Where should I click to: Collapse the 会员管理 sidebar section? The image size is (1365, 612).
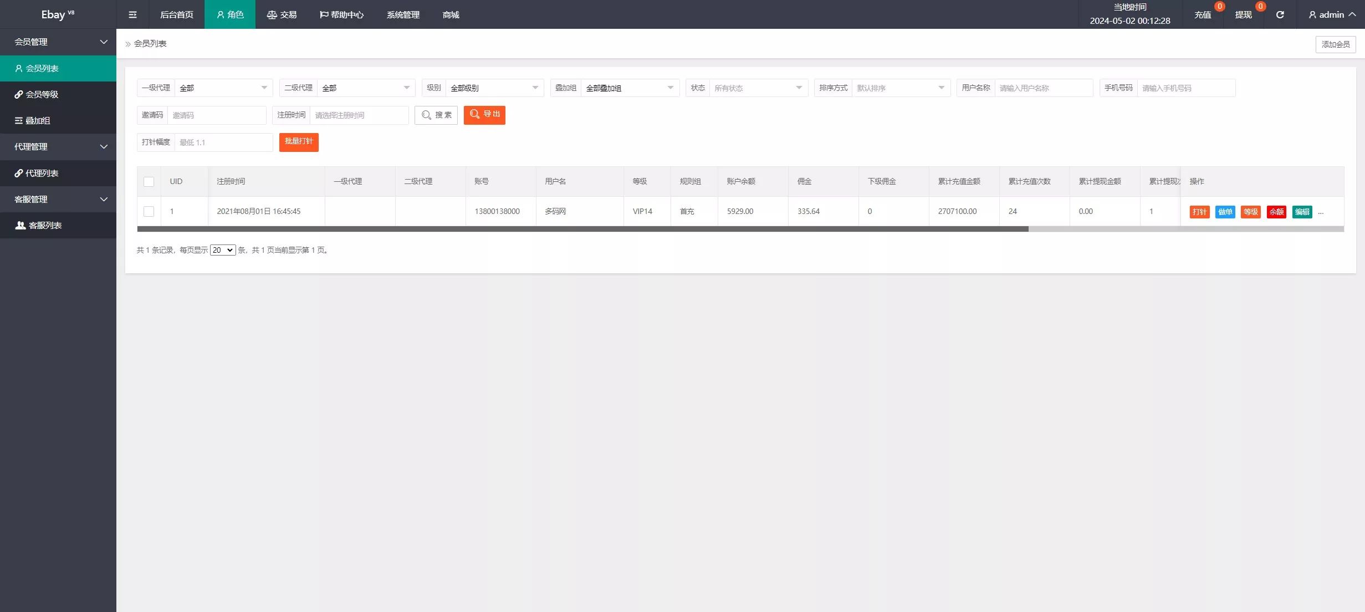(58, 42)
